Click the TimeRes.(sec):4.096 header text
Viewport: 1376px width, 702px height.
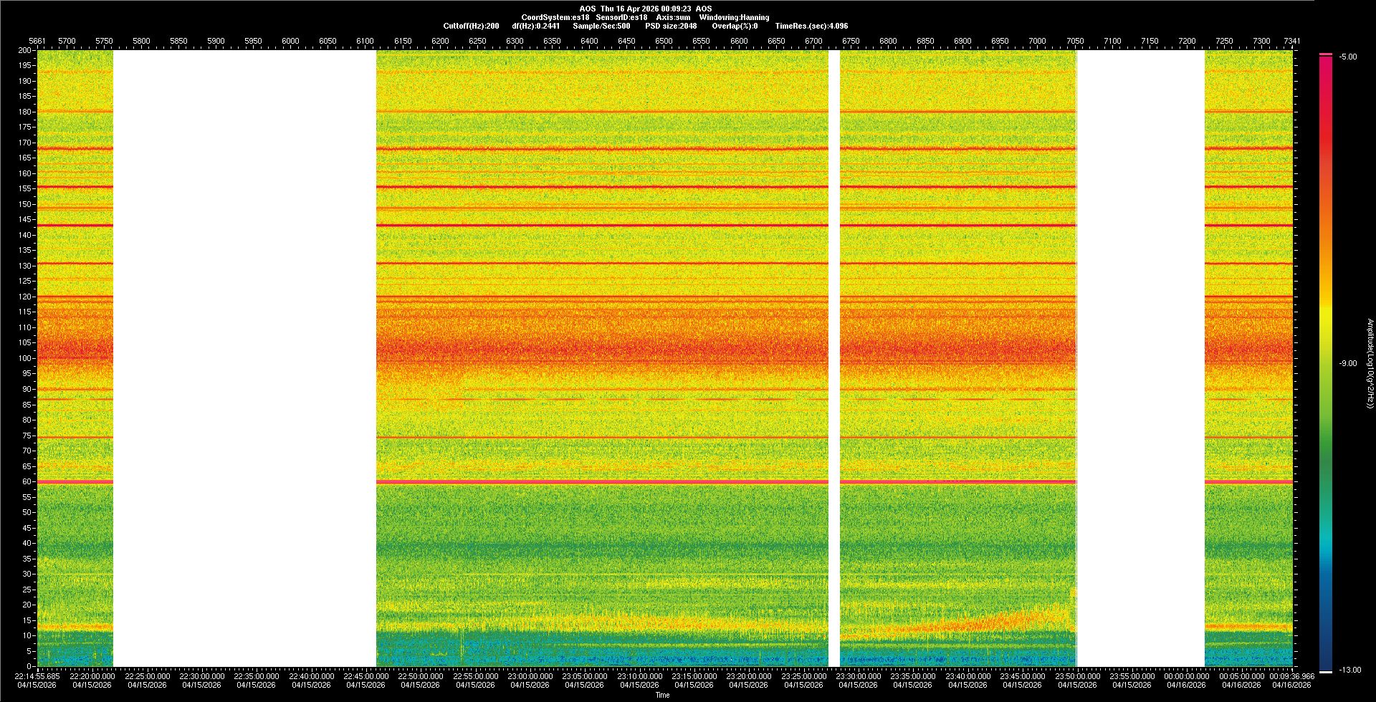tap(811, 26)
